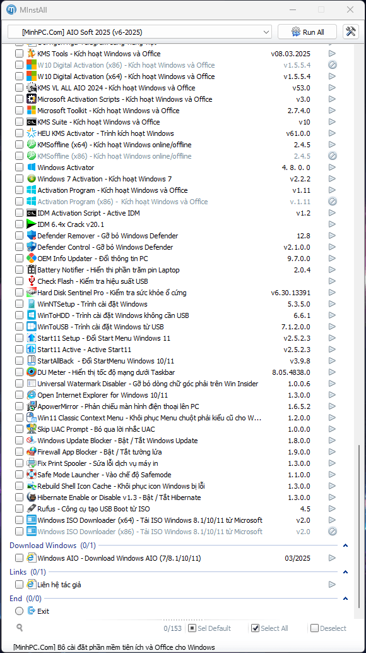
Task: Check the StartAllBack checkbox
Action: point(19,361)
